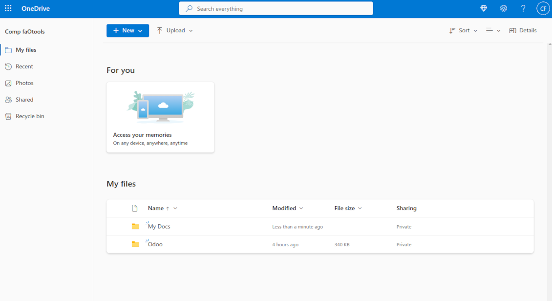Click the list view layout icon

[489, 31]
